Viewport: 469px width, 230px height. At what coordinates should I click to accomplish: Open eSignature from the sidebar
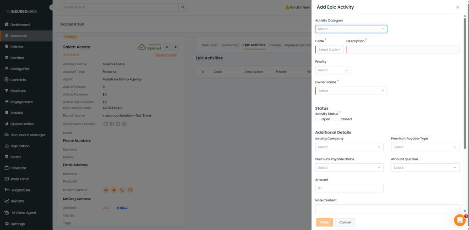point(6,190)
